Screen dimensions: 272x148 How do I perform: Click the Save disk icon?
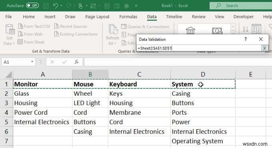click(46, 6)
